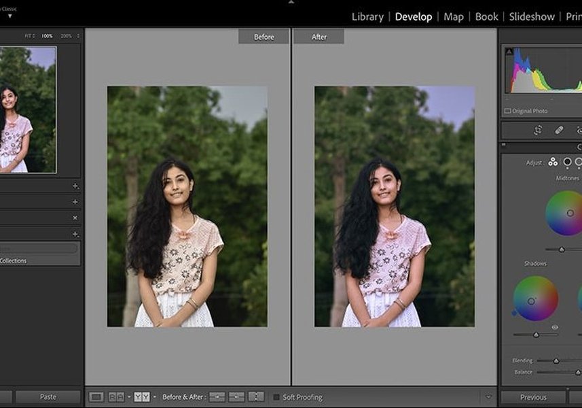582x408 pixels.
Task: Adjust the Blending slider handle
Action: [x=556, y=361]
